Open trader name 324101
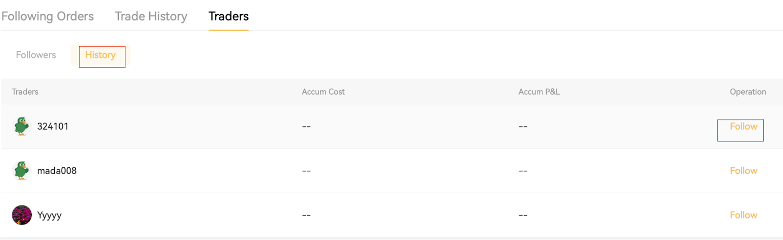The image size is (783, 240). coord(53,126)
